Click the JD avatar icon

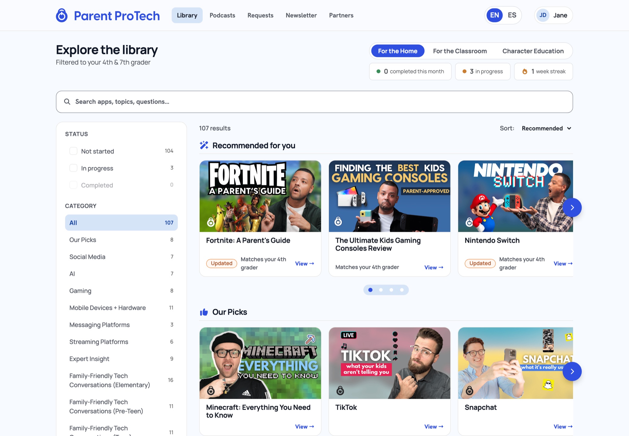click(x=543, y=15)
